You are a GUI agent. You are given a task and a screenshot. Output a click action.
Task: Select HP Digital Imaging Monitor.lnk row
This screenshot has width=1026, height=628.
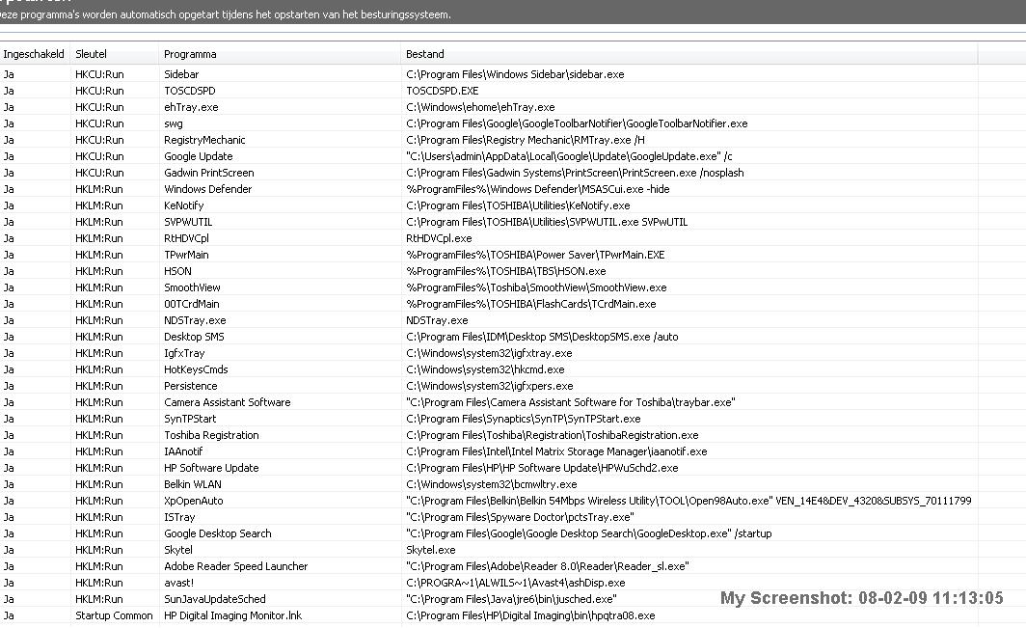[232, 615]
